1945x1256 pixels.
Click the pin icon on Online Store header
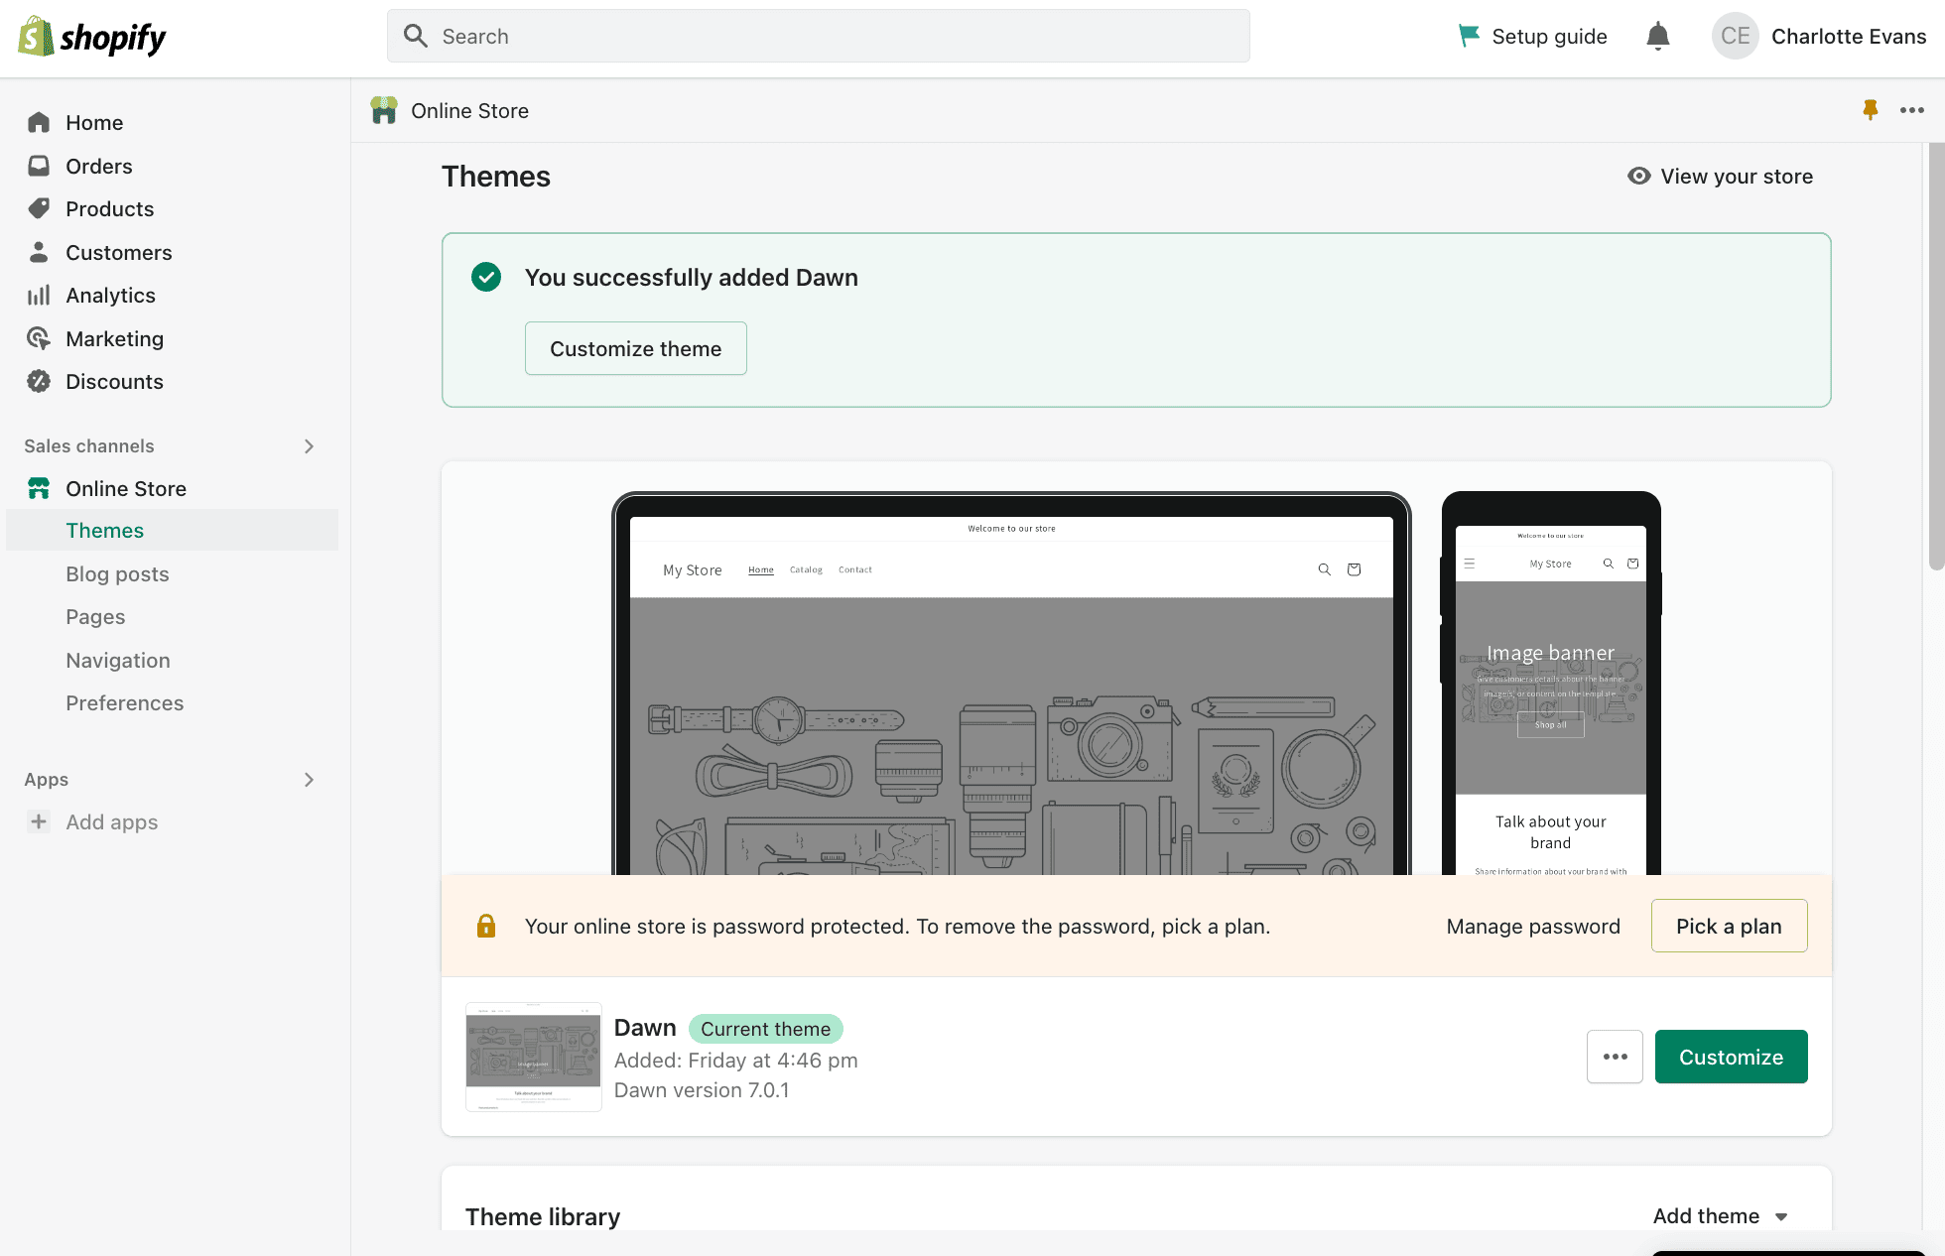click(x=1870, y=109)
